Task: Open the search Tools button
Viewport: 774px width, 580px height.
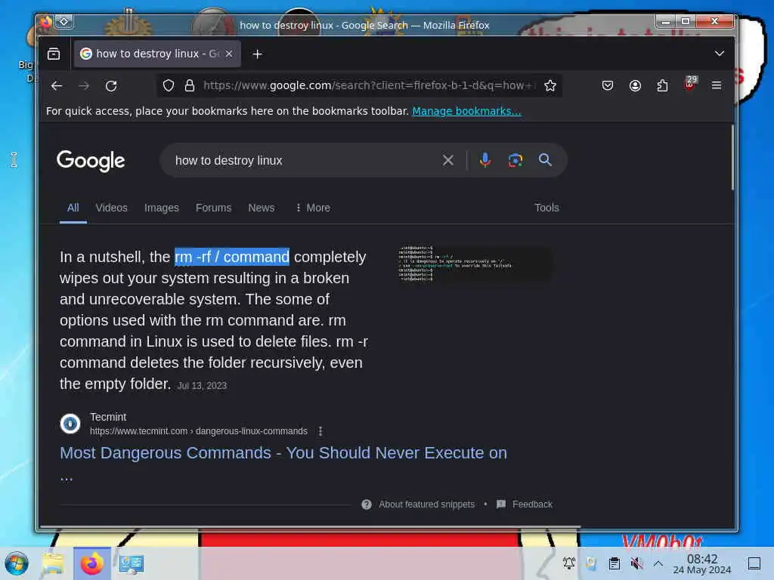Action: 546,208
